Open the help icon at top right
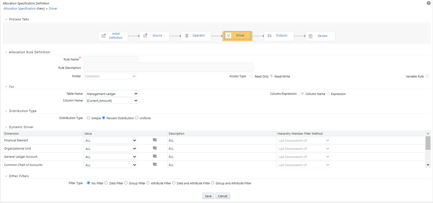 coord(428,3)
